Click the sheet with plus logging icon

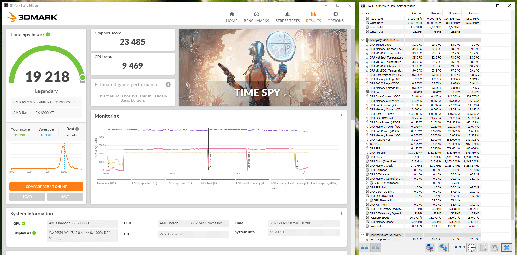point(483,247)
